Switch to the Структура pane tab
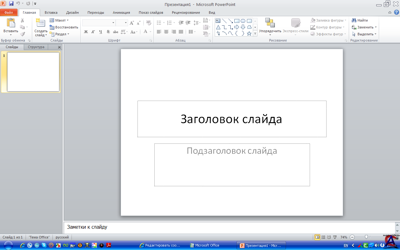The height and width of the screenshot is (250, 400). pos(36,47)
